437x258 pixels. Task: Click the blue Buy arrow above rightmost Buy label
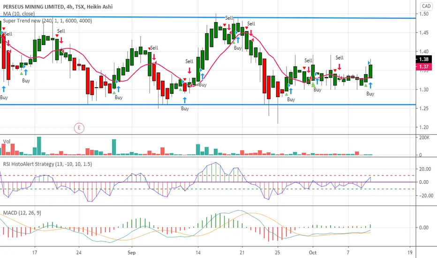[370, 85]
